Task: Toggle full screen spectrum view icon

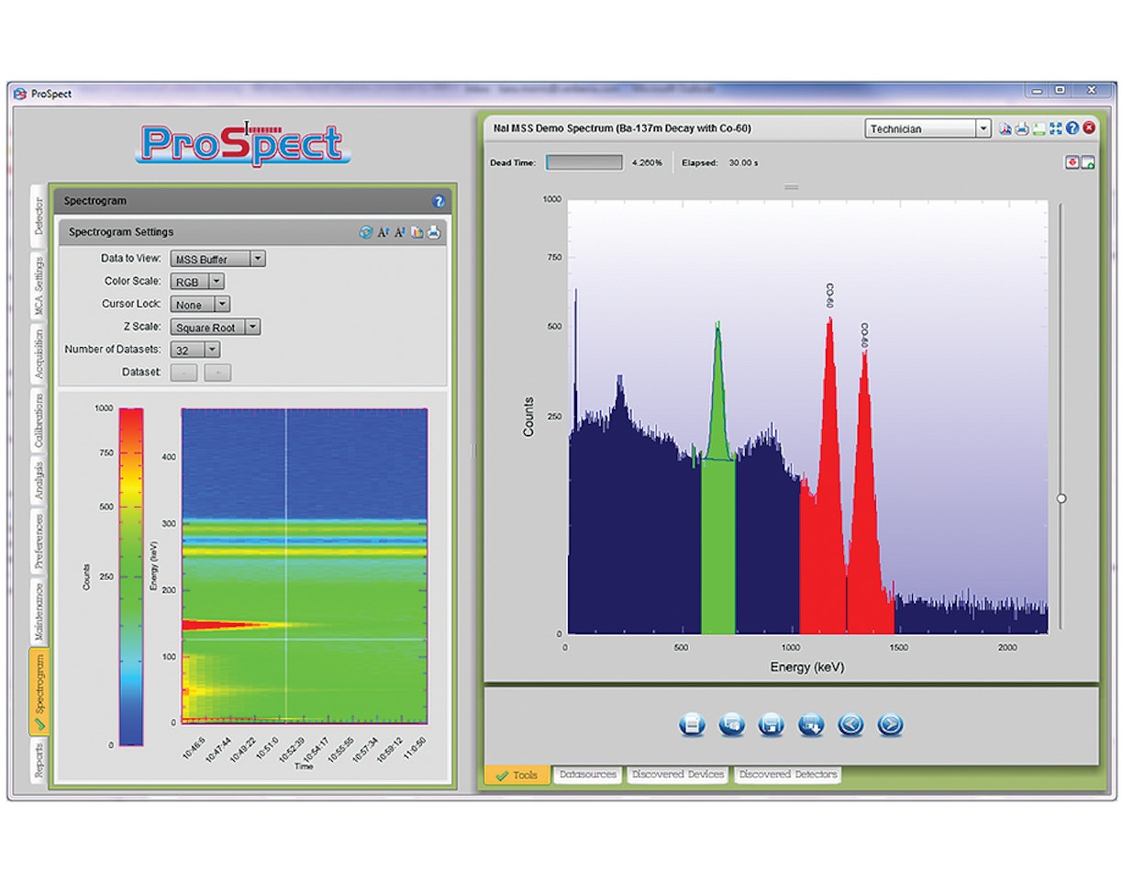Action: point(1055,128)
